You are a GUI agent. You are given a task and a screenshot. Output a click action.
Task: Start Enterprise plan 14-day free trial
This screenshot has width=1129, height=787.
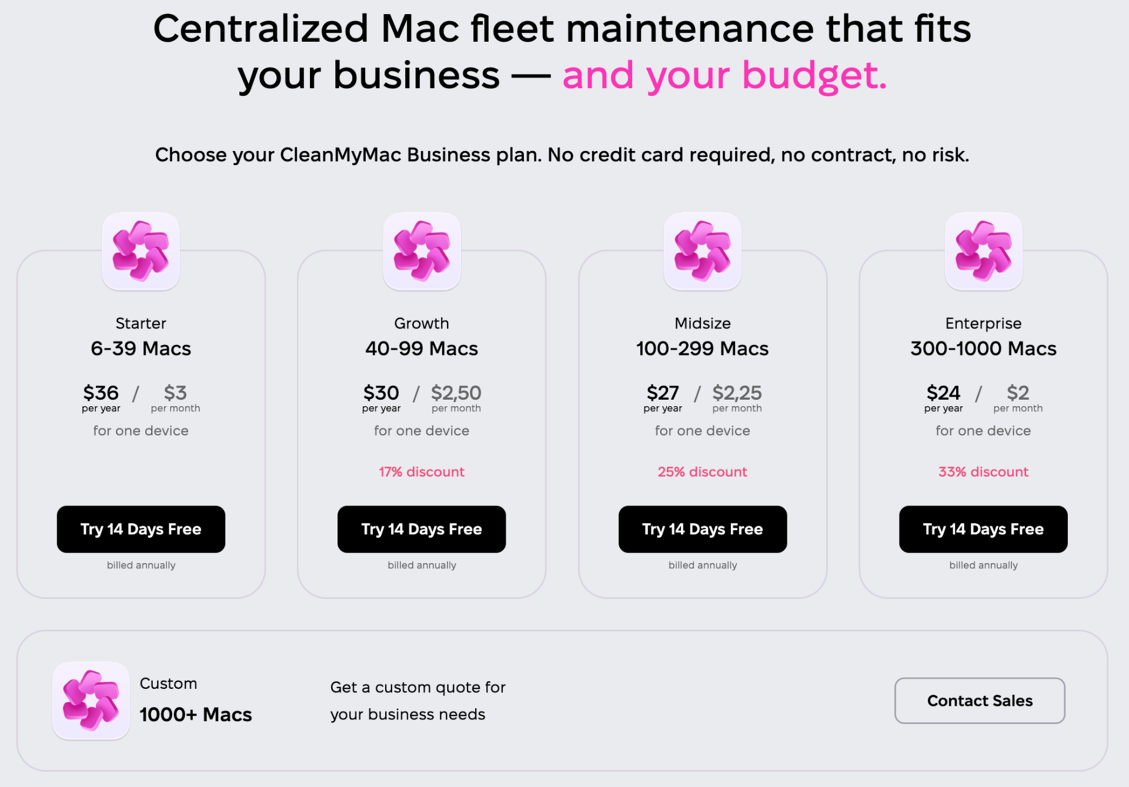983,529
